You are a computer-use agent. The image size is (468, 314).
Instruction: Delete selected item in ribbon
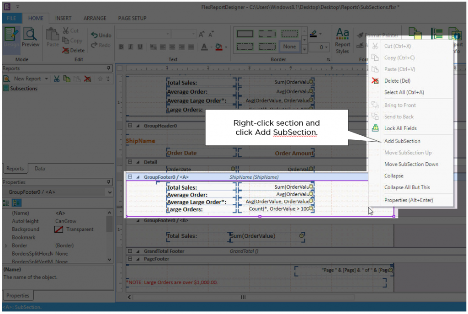(73, 50)
